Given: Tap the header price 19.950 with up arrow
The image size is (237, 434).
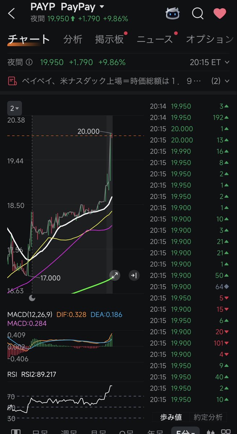Looking at the screenshot, I should (61, 18).
